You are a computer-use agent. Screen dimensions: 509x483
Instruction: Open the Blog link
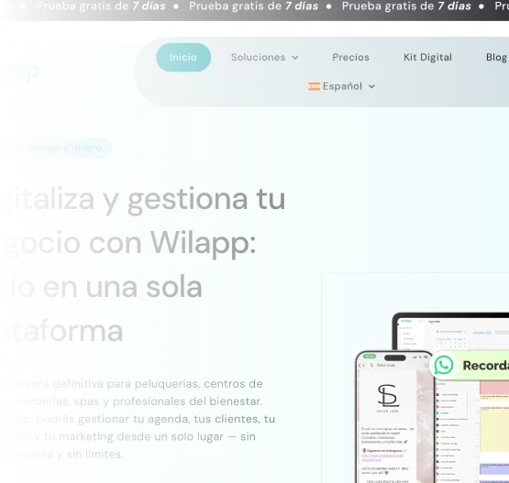tap(497, 57)
